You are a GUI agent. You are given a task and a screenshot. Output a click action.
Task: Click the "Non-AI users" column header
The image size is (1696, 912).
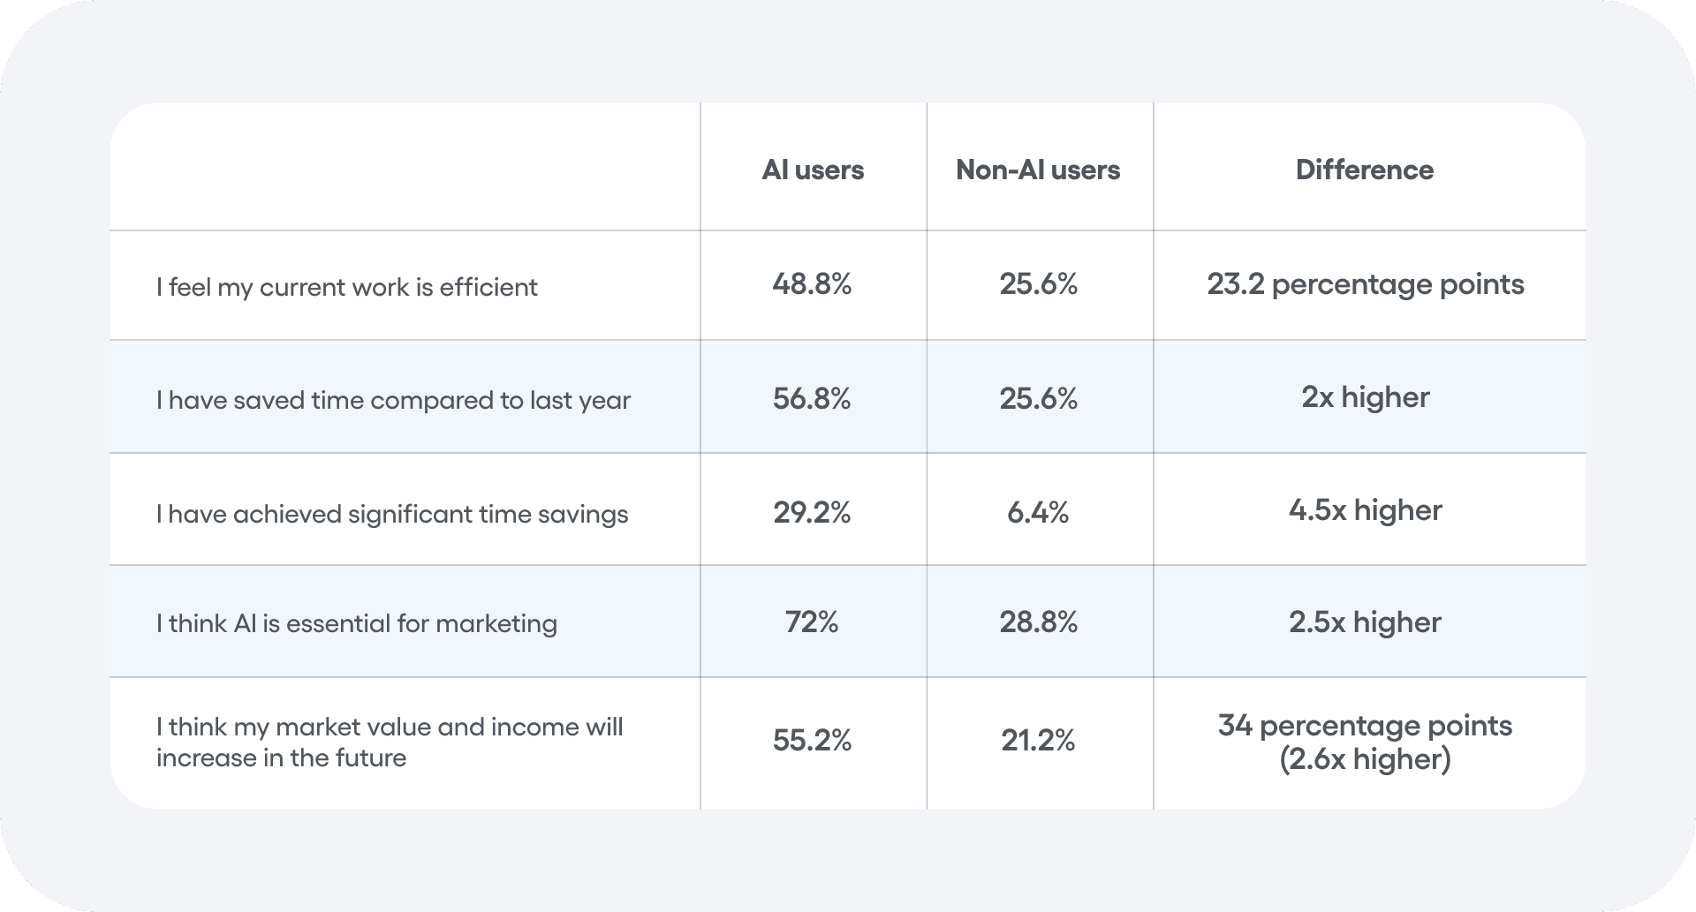coord(1038,170)
